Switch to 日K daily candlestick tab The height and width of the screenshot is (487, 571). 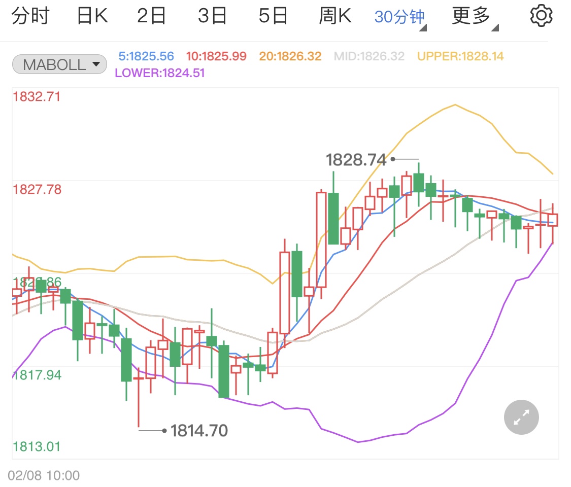(x=92, y=16)
